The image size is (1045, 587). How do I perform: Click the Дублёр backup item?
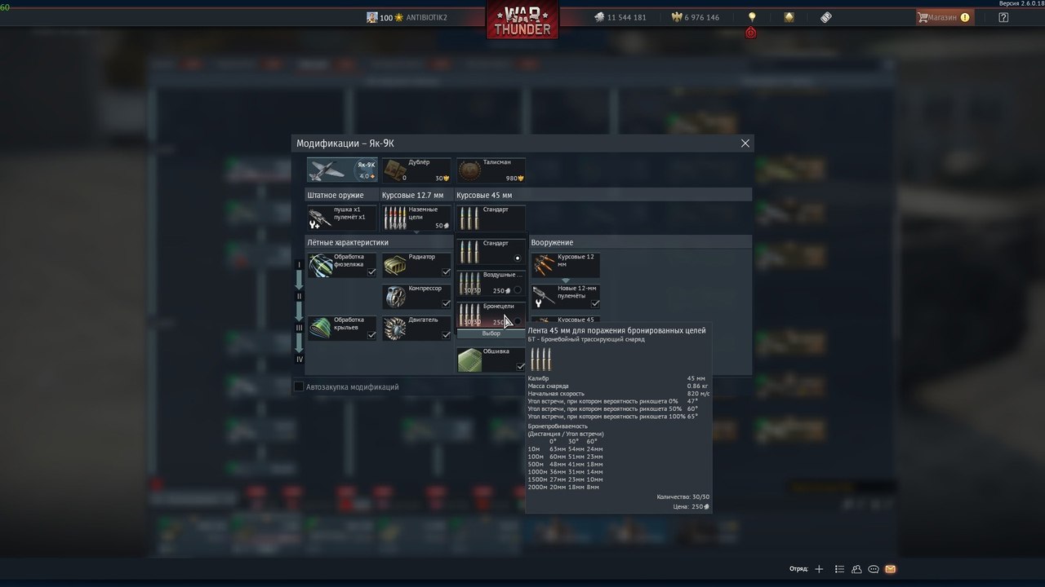(x=416, y=170)
